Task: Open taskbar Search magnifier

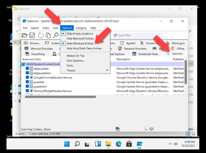Action: [x=77, y=144]
